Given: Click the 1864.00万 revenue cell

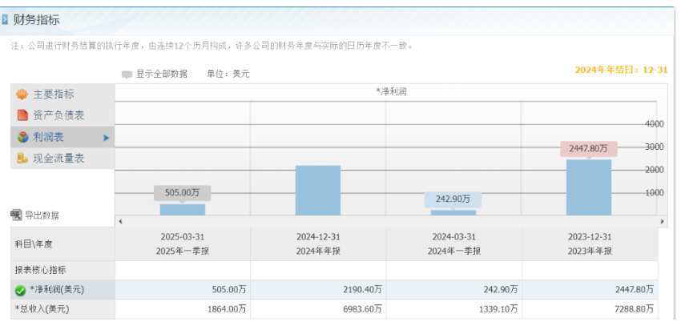Looking at the screenshot, I should click(183, 309).
